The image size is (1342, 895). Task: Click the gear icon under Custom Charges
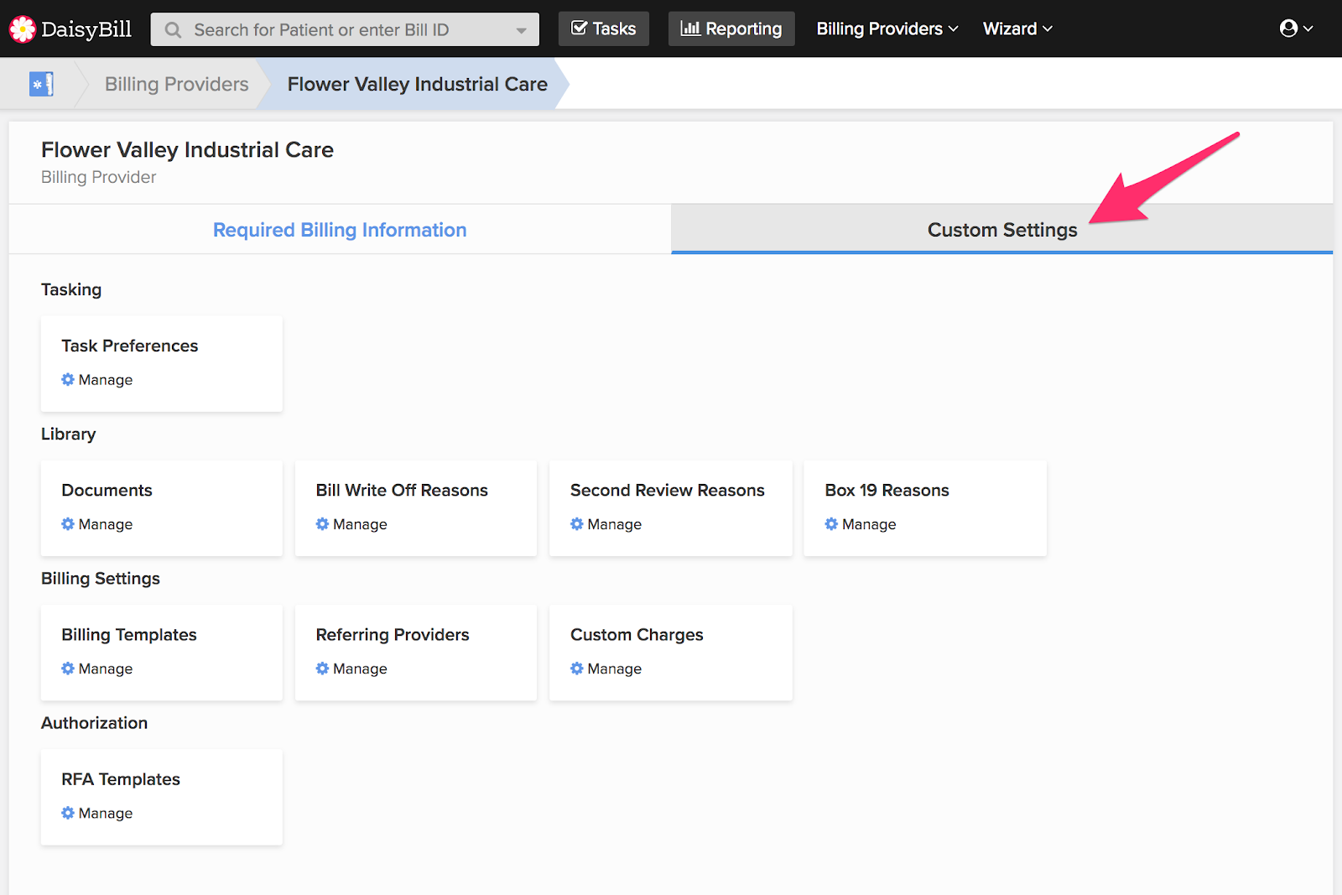(577, 669)
